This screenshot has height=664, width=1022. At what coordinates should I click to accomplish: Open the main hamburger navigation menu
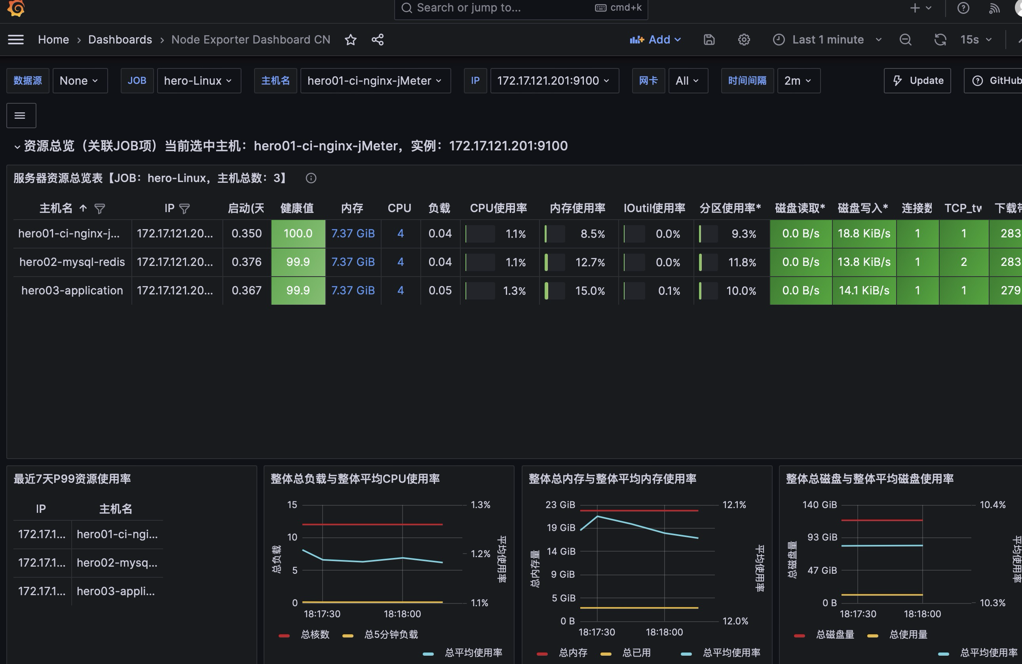click(x=16, y=40)
